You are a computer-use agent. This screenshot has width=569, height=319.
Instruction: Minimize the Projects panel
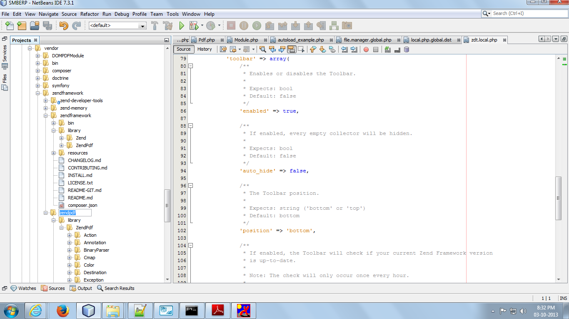coord(167,40)
